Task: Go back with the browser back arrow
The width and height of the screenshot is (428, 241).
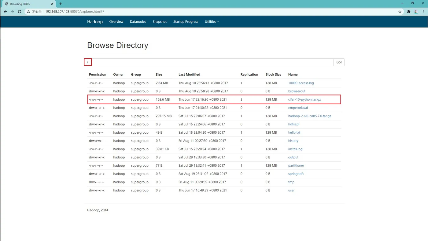Action: 5,12
